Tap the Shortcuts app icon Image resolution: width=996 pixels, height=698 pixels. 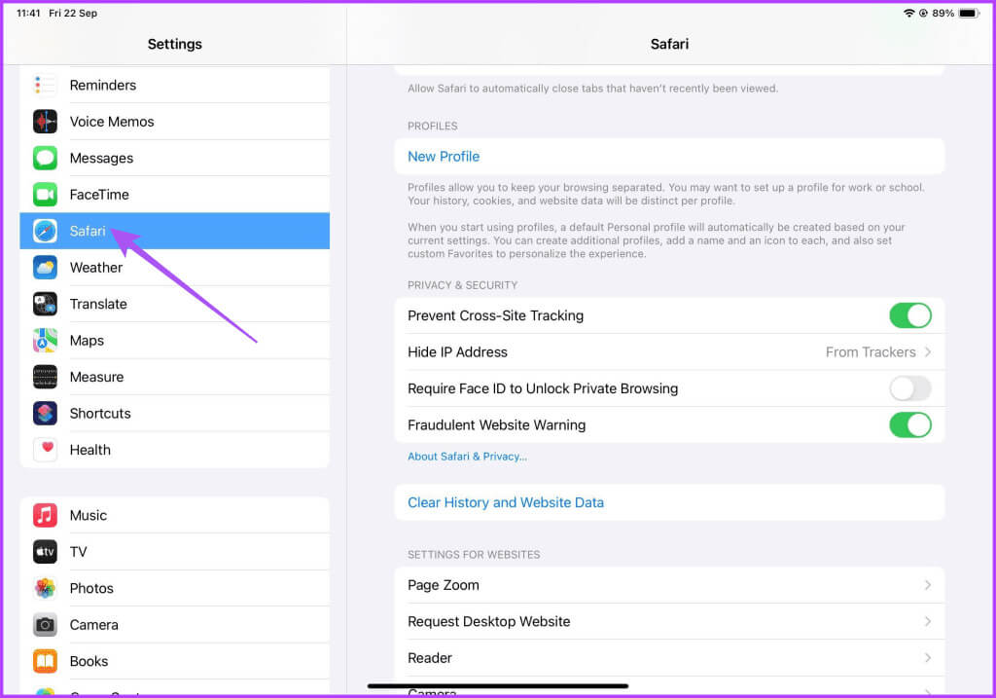coord(45,413)
